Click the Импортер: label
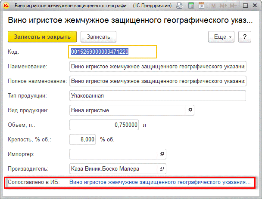Image resolution: width=262 pixels, height=199 pixels. coord(21,154)
